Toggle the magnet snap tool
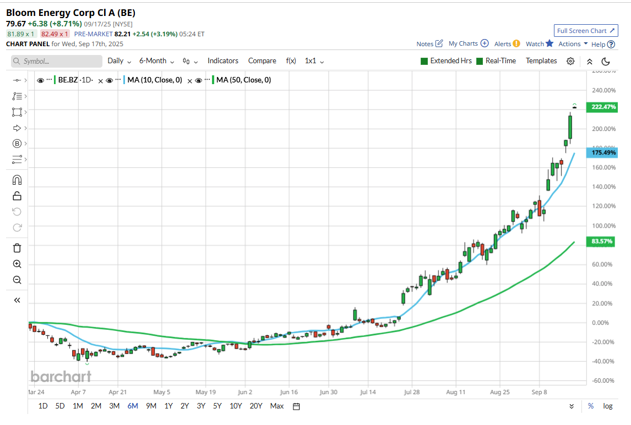Screen dimensions: 631x425 click(x=17, y=180)
